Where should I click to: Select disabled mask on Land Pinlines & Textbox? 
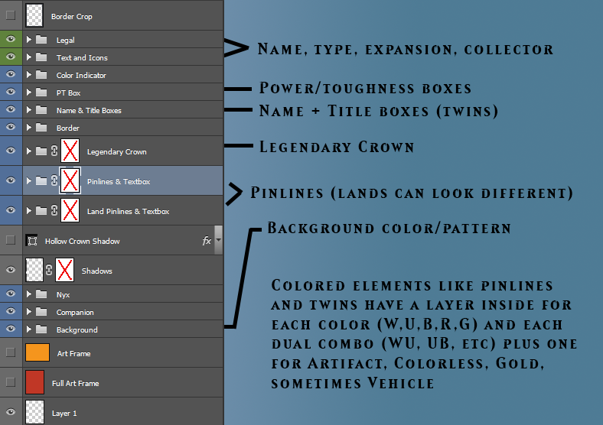[70, 210]
